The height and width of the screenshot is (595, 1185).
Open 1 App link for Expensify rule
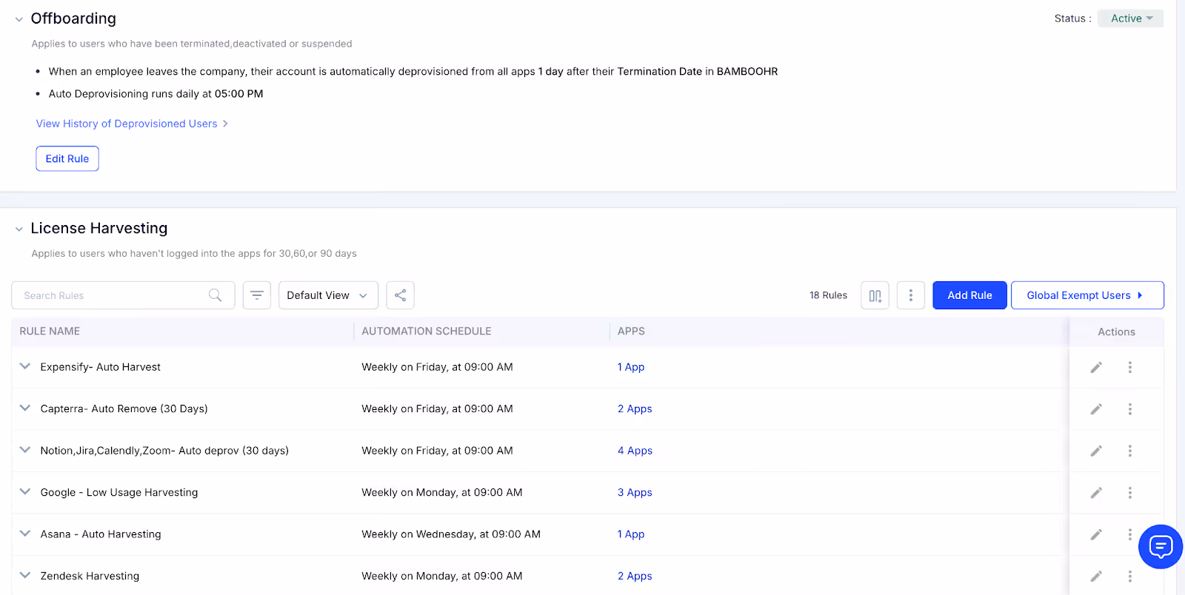tap(631, 367)
